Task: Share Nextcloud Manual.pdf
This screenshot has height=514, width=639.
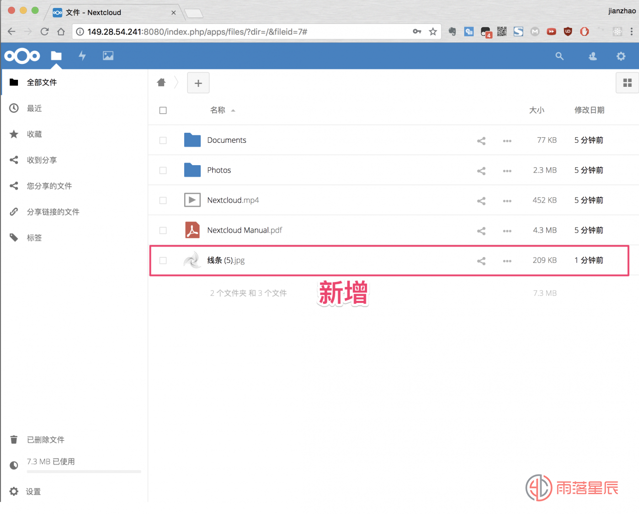Action: tap(481, 231)
